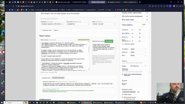Select the 'только для меня' option

pyautogui.click(x=124, y=99)
